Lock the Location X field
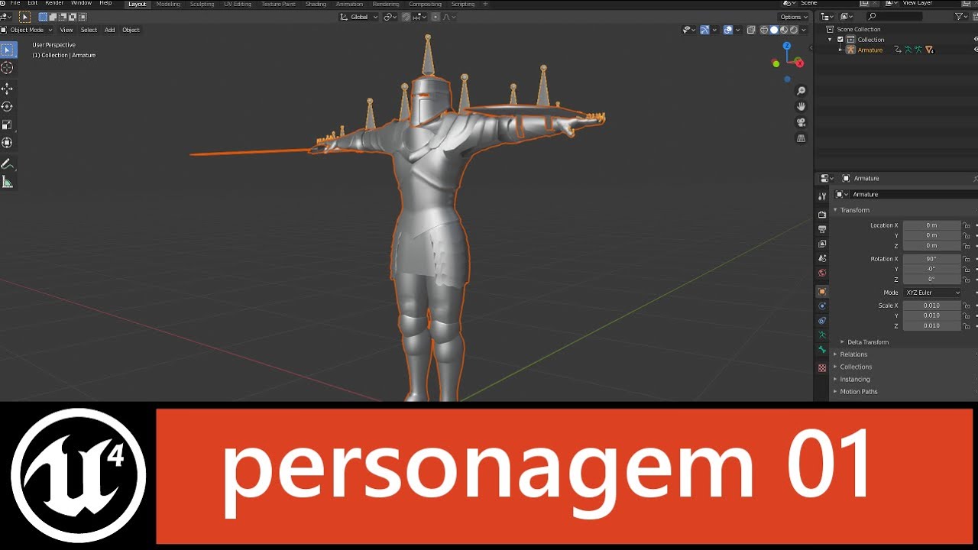This screenshot has width=978, height=550. point(967,225)
